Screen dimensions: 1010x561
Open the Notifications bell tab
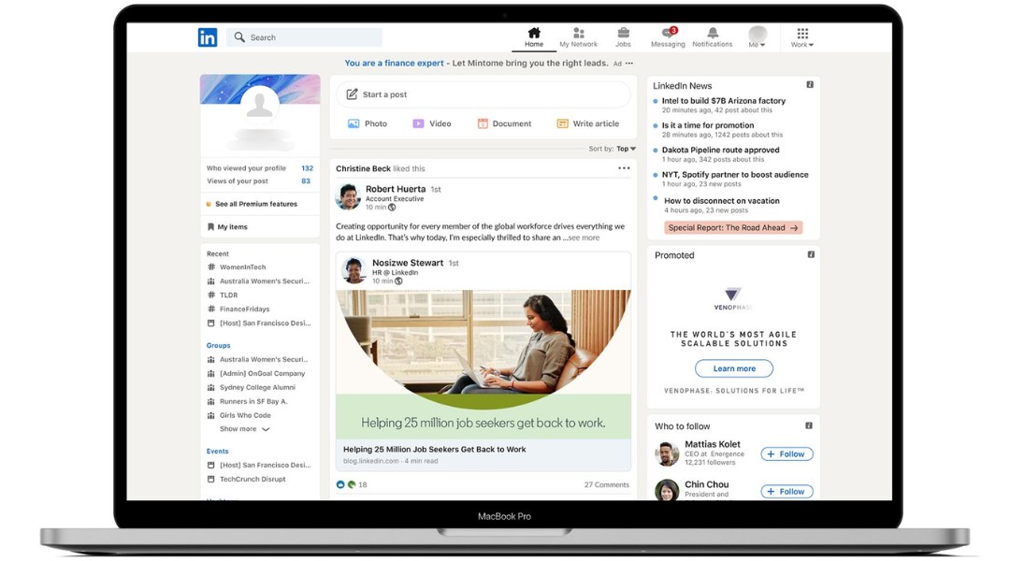pyautogui.click(x=713, y=37)
